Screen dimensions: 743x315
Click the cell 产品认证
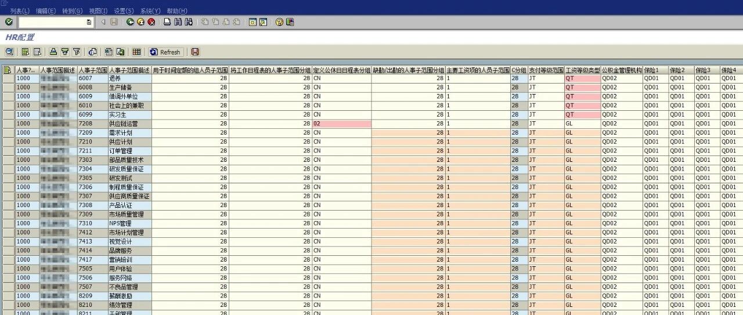(x=129, y=205)
